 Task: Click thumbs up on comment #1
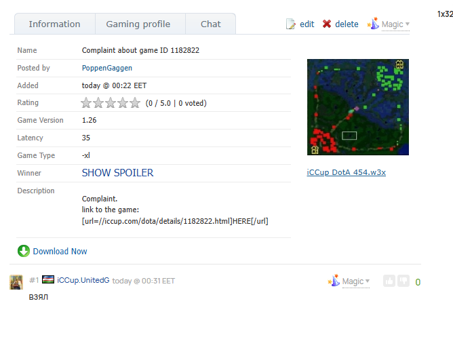[389, 281]
